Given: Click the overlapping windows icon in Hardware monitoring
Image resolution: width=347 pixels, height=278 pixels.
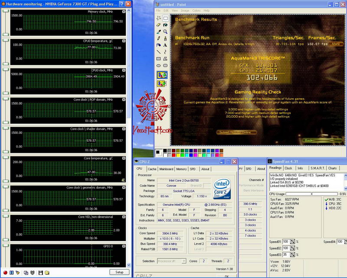Looking at the screenshot, I should (x=26, y=272).
